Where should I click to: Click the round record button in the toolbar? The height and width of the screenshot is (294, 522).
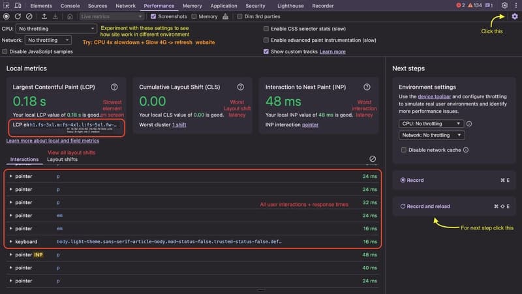pyautogui.click(x=7, y=16)
